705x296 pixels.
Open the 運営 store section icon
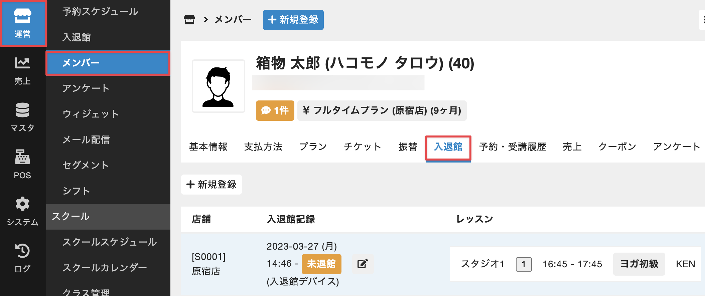pos(22,23)
